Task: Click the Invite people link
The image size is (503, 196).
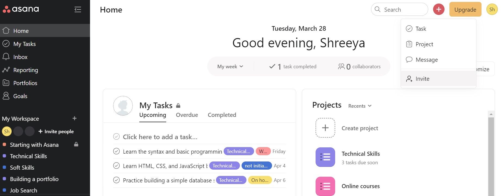Action: pos(56,132)
